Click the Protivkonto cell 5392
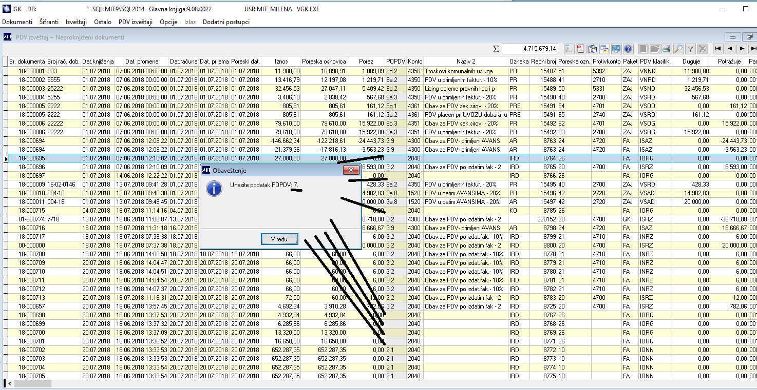757x390 pixels. pyautogui.click(x=606, y=71)
